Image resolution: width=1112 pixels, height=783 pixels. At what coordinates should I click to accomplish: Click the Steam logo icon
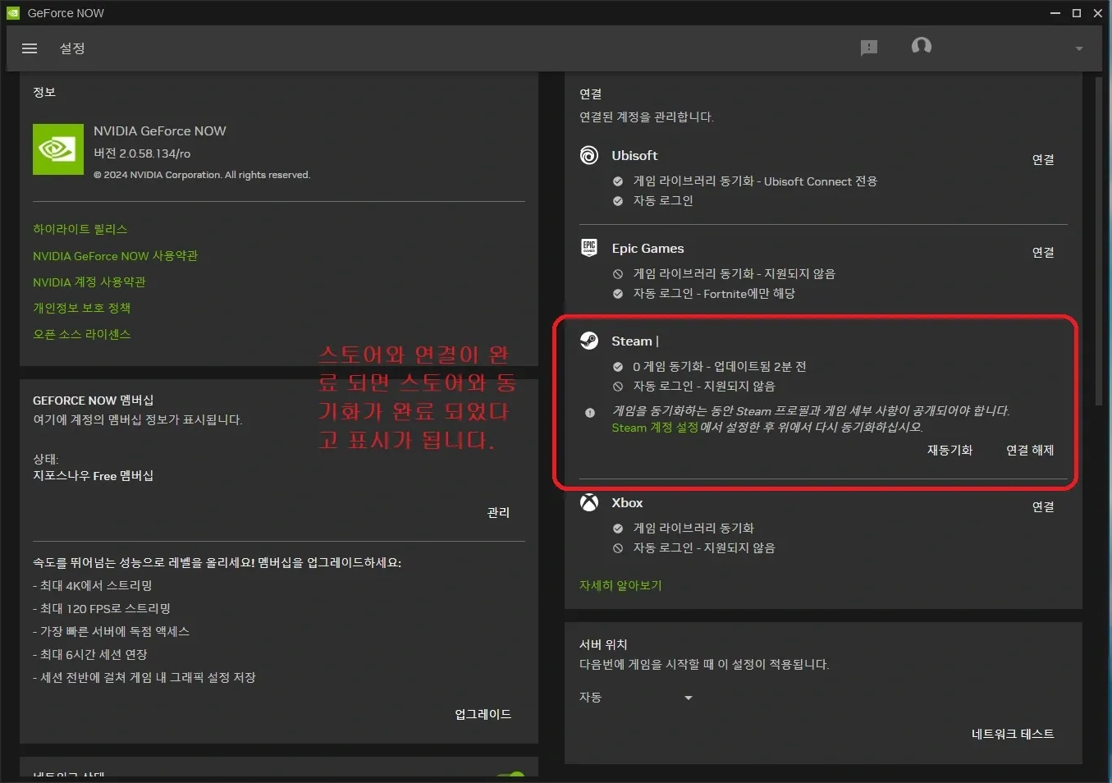point(589,341)
